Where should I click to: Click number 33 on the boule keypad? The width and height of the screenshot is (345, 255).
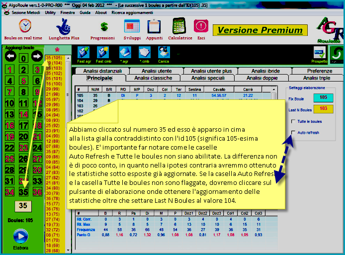point(37,181)
